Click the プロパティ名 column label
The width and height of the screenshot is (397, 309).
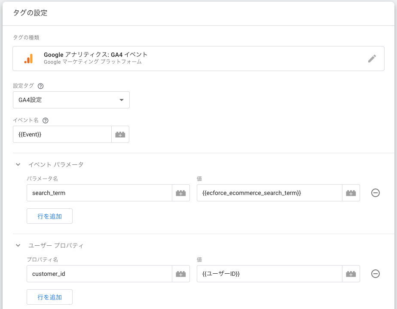pyautogui.click(x=42, y=260)
